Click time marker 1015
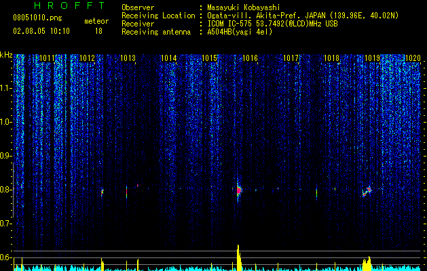Image resolution: width=427 pixels, height=271 pixels. point(209,58)
